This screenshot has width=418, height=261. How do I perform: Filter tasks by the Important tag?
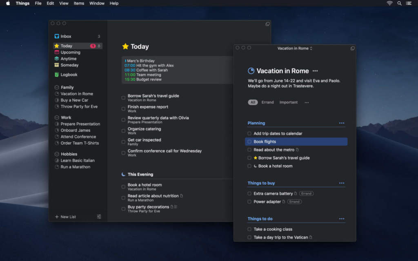tap(288, 102)
